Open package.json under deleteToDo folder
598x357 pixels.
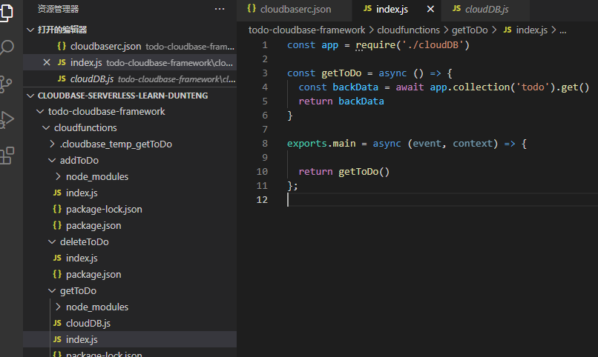93,275
